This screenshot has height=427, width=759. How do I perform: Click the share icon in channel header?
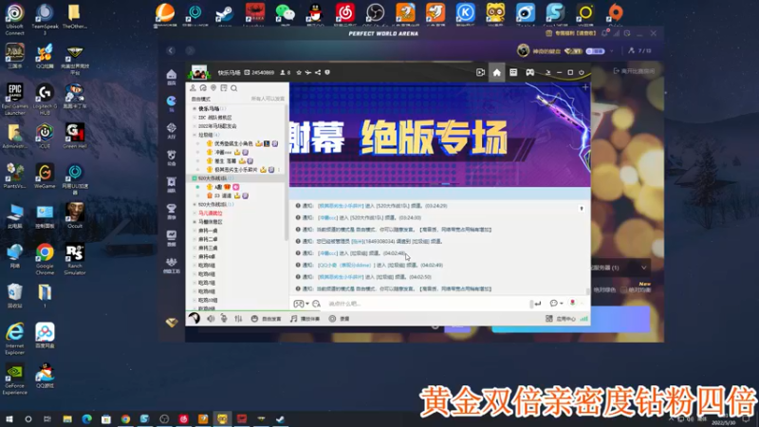(318, 73)
